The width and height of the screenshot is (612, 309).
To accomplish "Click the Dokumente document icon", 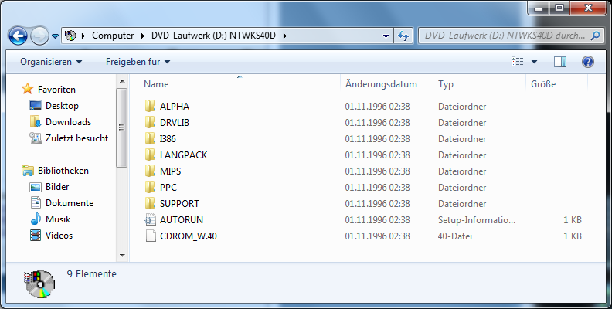I will click(36, 203).
